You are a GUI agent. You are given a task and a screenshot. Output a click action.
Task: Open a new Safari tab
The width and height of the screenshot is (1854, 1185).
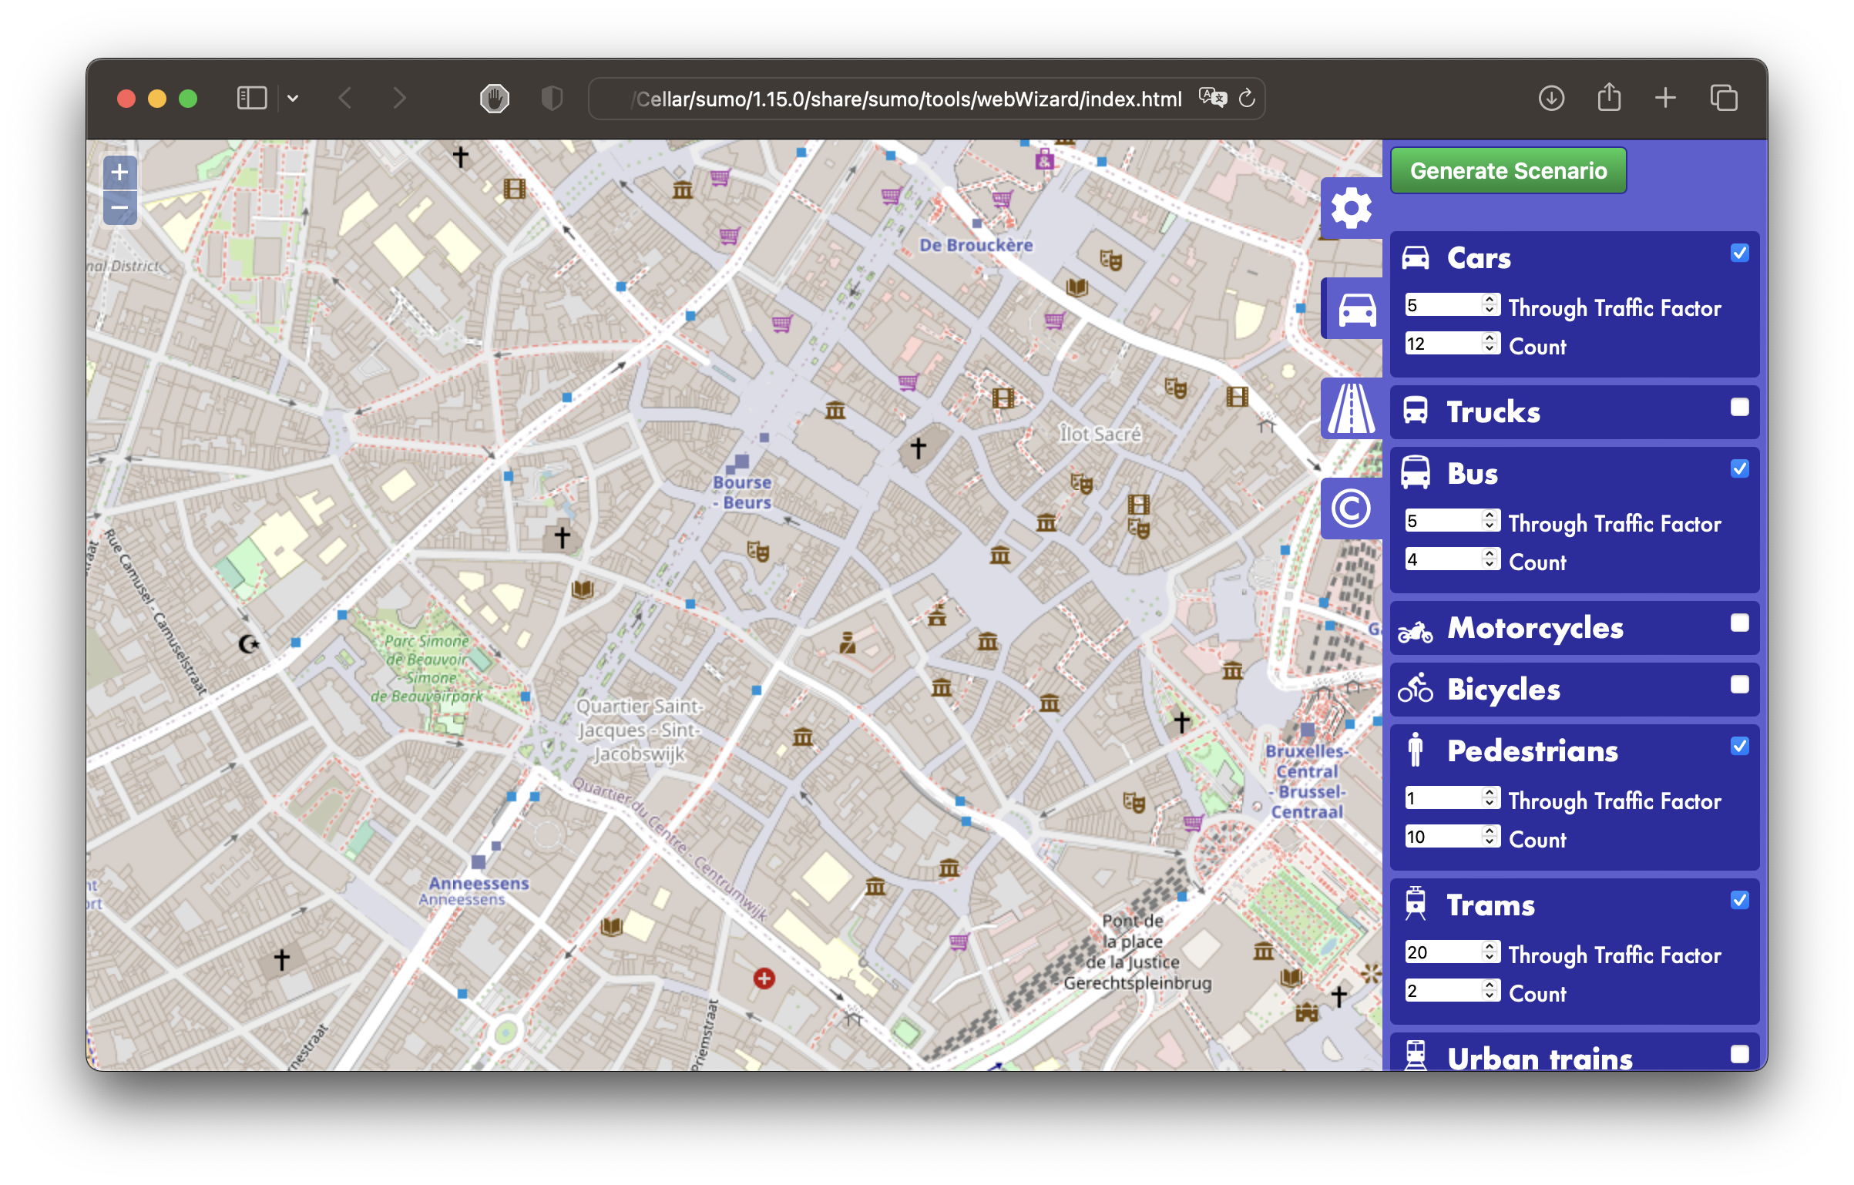[1665, 98]
